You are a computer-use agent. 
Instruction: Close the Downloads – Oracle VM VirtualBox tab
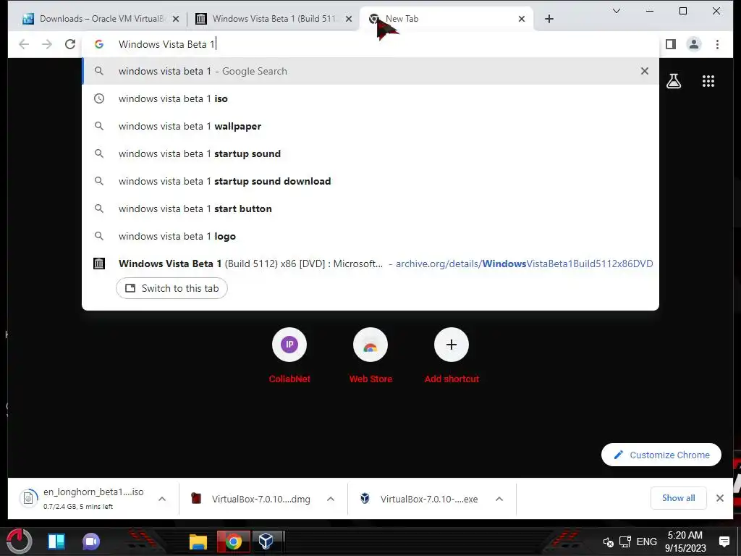(175, 19)
